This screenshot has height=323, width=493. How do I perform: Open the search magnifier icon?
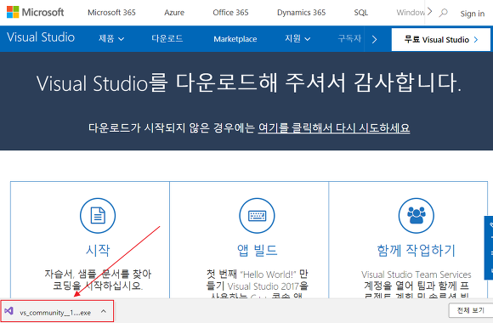[444, 13]
